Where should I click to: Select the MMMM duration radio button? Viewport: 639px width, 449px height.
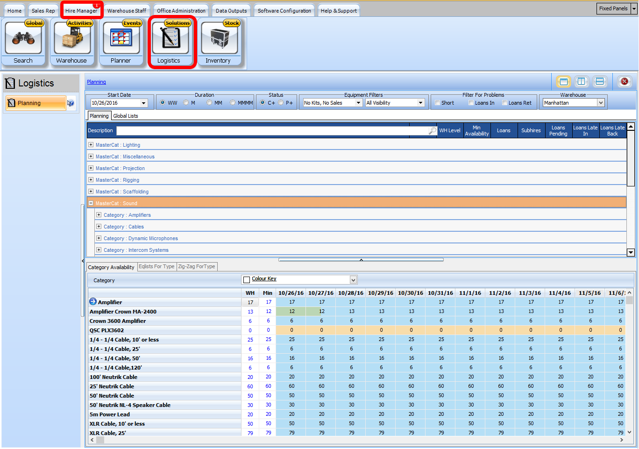[233, 103]
